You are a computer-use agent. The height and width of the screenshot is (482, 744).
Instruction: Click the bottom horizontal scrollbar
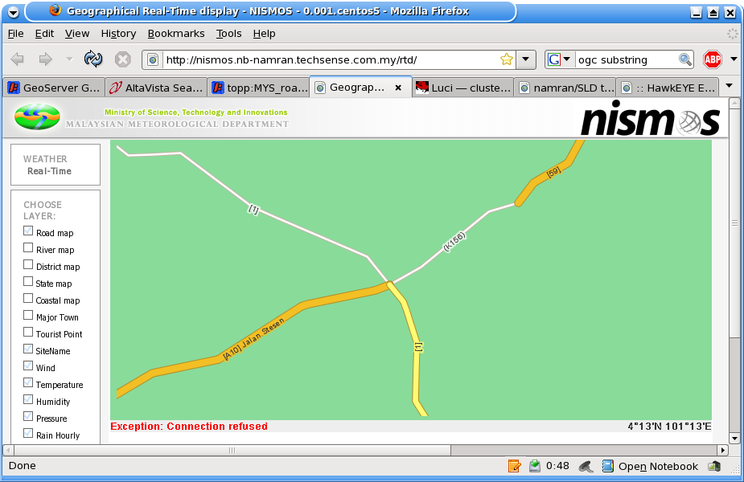233,451
